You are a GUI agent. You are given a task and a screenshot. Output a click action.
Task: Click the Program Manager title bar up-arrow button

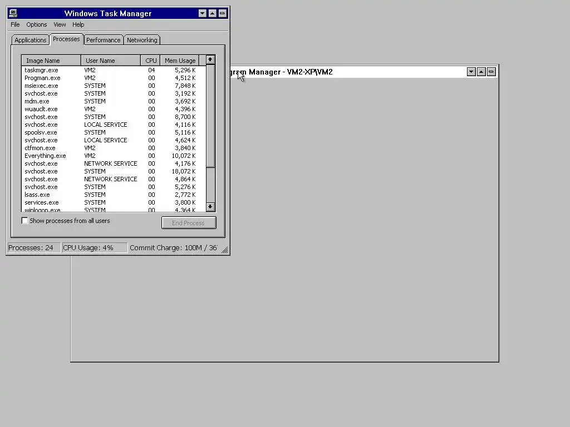tap(481, 72)
